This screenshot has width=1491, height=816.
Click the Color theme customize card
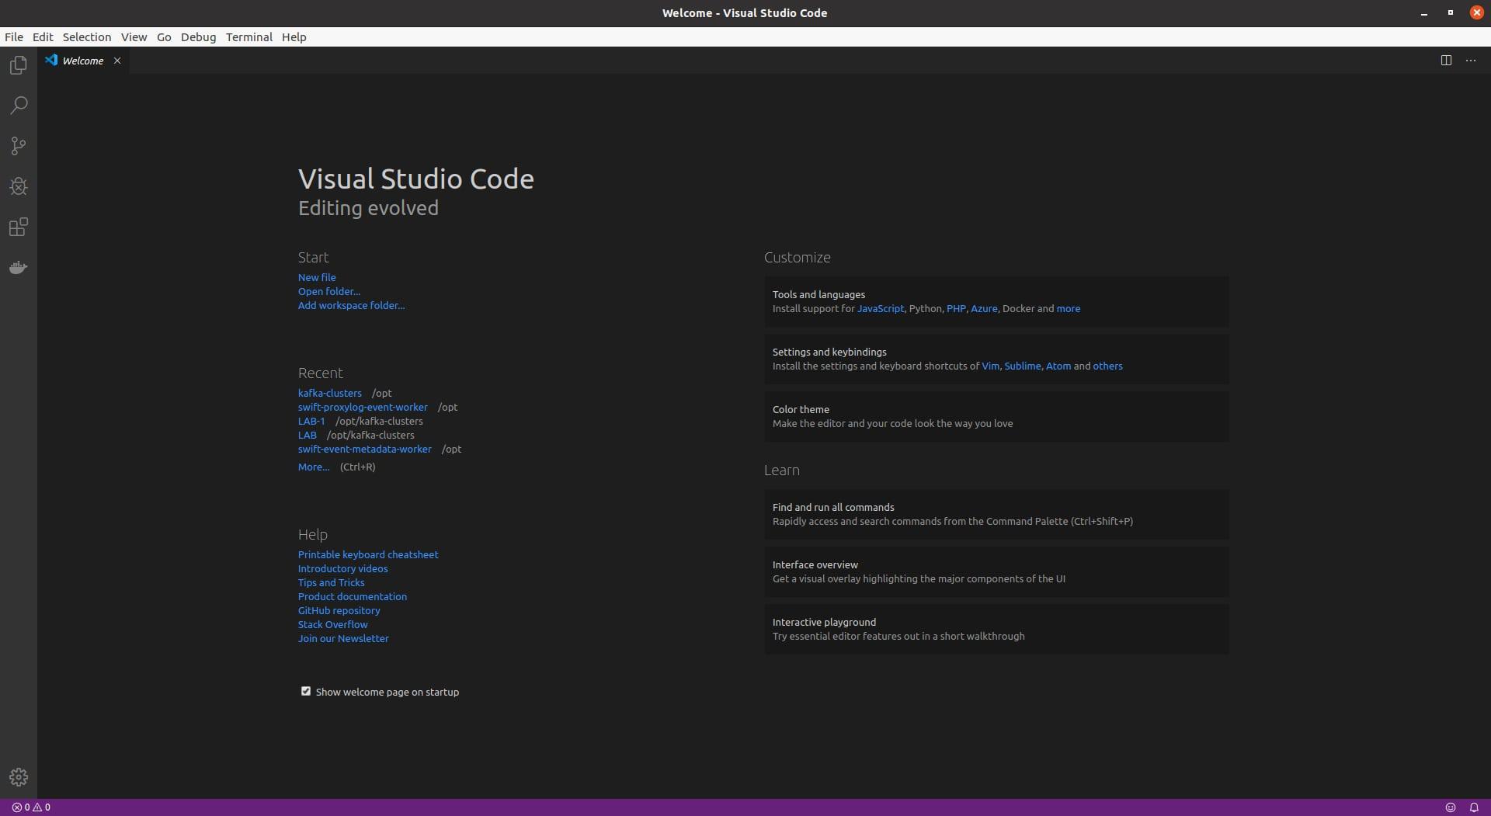[996, 416]
